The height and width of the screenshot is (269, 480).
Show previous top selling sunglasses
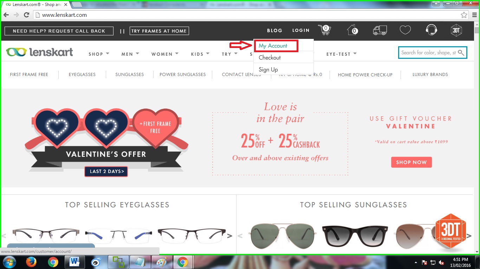(240, 236)
